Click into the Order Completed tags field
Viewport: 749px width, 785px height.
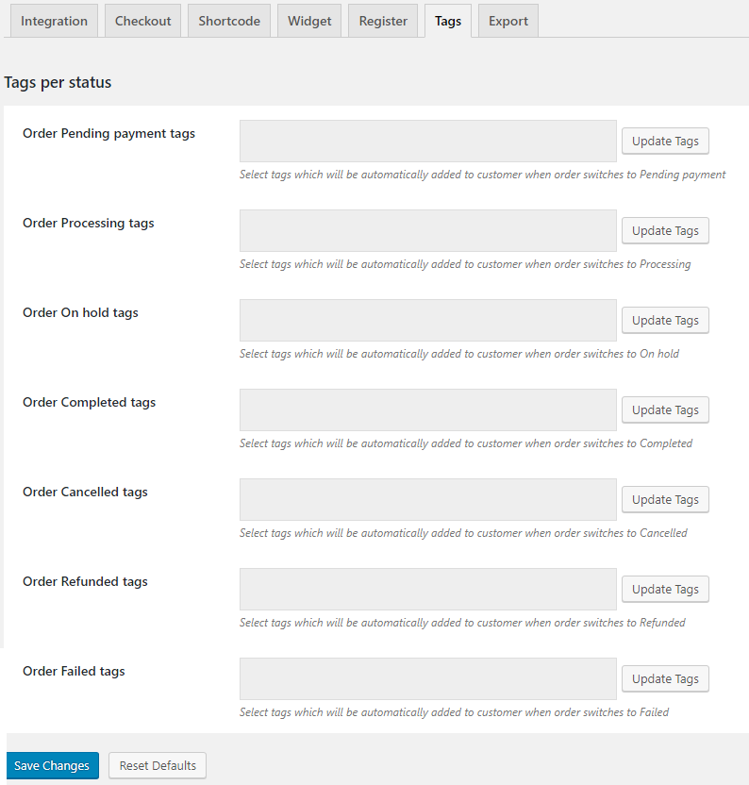(x=427, y=410)
